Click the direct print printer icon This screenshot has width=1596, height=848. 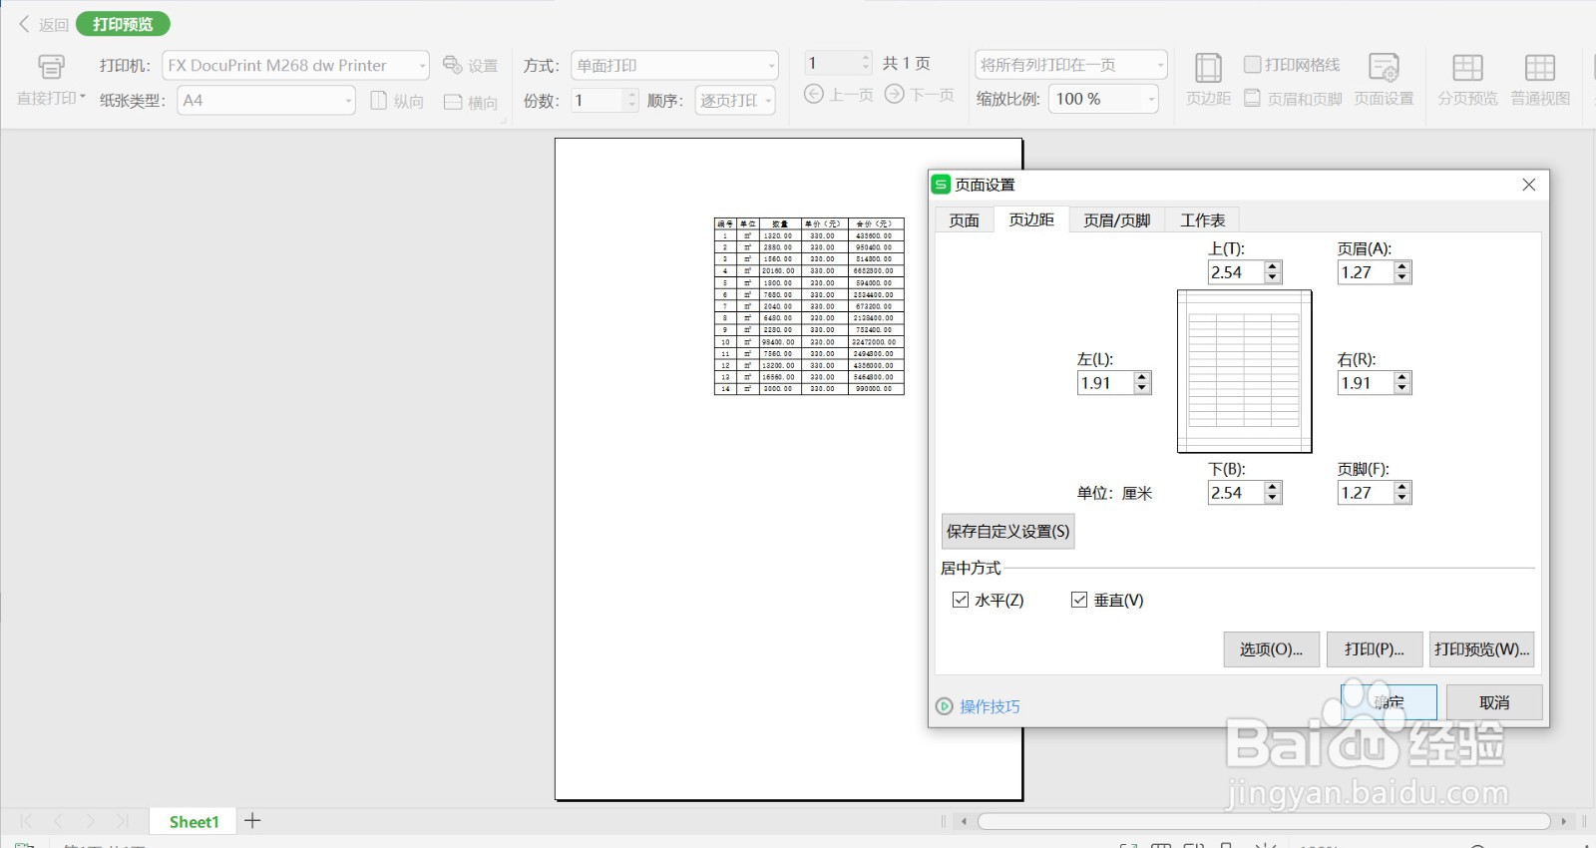tap(51, 66)
